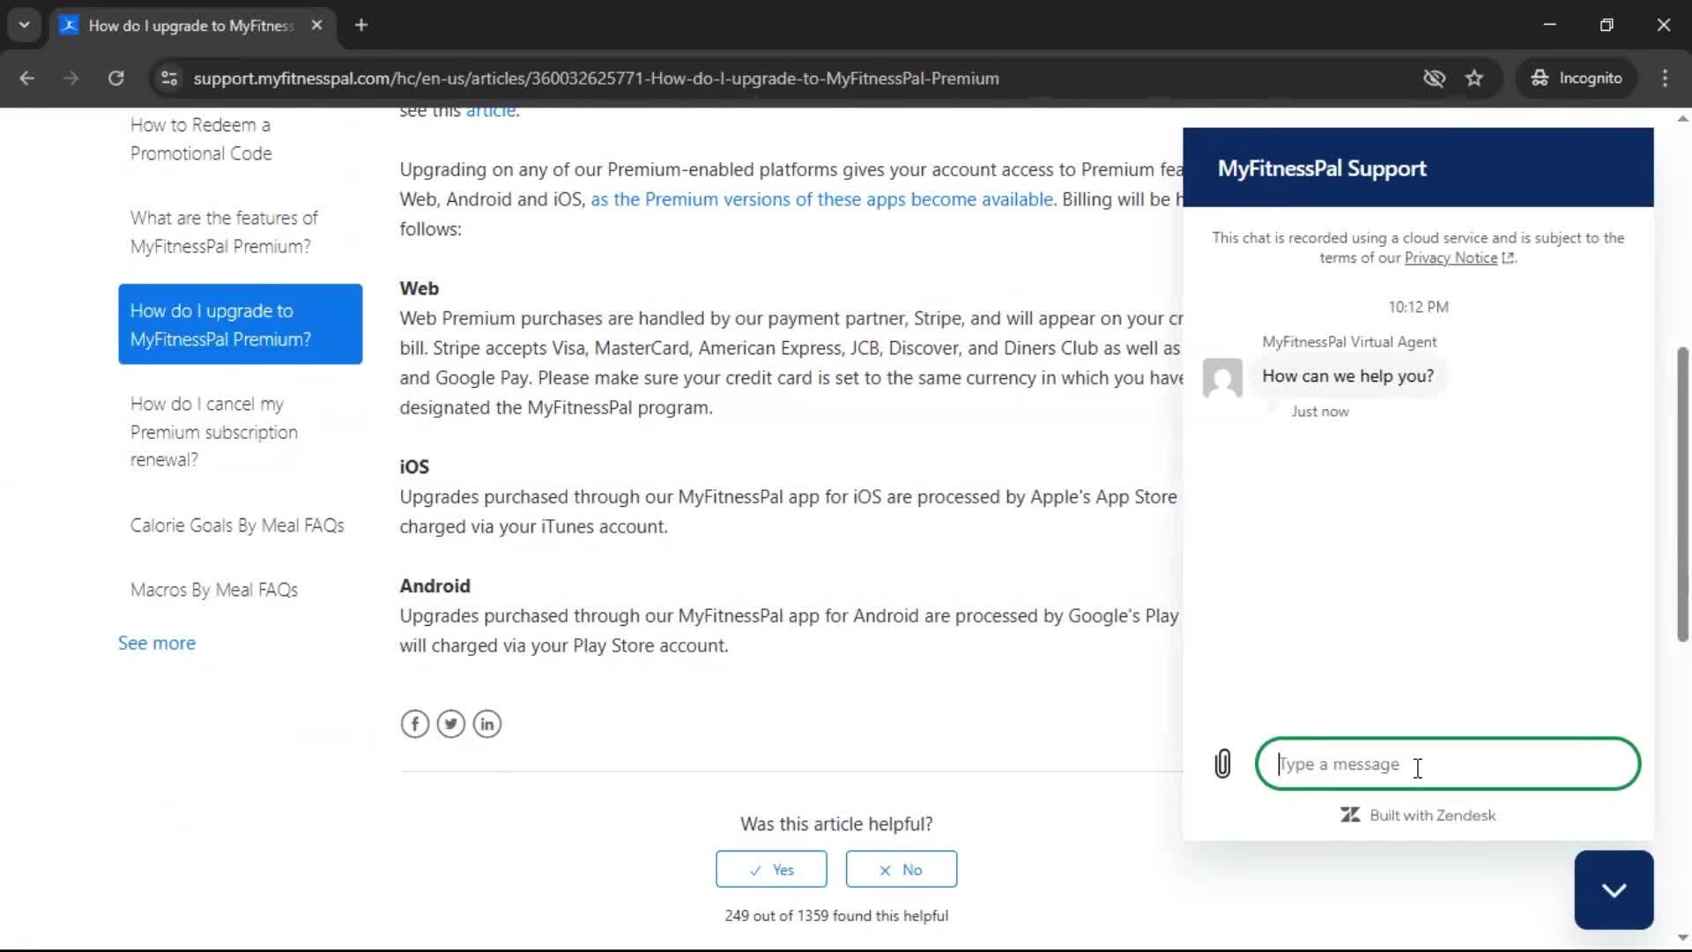The image size is (1692, 952).
Task: Restore down the browser window
Action: pyautogui.click(x=1607, y=25)
